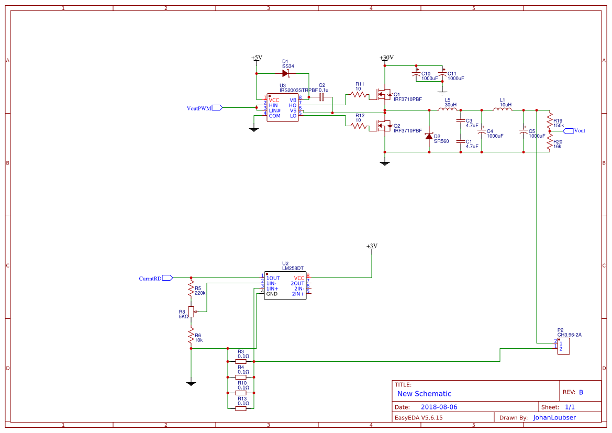
Task: Click the '1IN+' pin label on U2
Action: coord(272,288)
